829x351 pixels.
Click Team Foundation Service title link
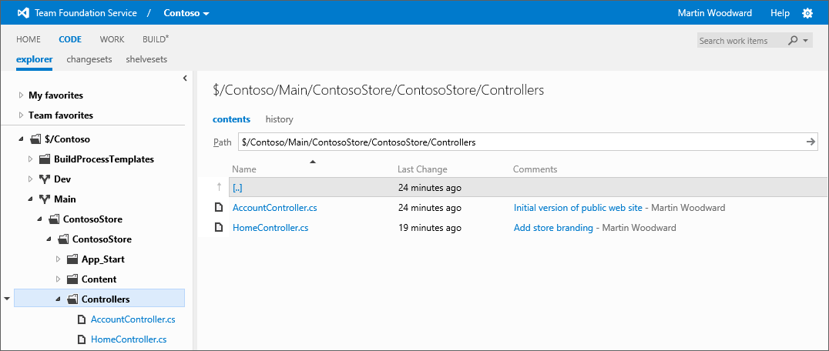pos(86,13)
